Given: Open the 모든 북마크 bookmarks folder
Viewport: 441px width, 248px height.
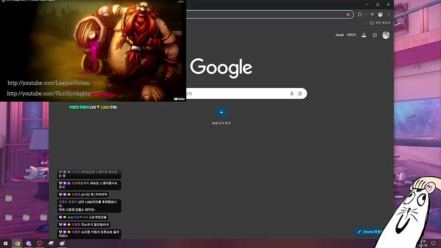Looking at the screenshot, I should point(380,23).
